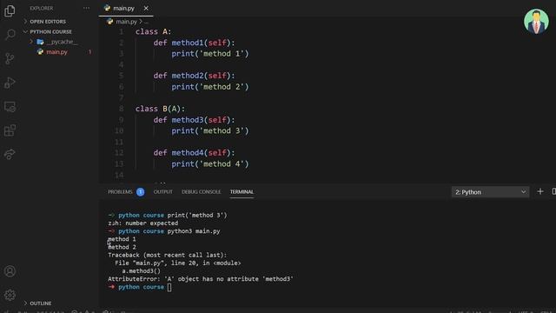Open the Accounts menu icon
This screenshot has height=313, width=556.
click(x=10, y=271)
